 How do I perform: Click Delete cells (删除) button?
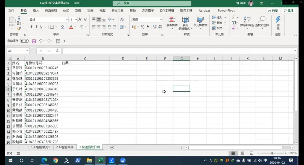point(217,23)
